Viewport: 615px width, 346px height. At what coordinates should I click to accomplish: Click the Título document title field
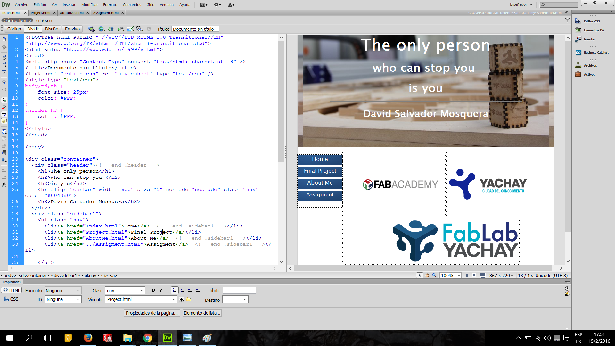pyautogui.click(x=195, y=29)
